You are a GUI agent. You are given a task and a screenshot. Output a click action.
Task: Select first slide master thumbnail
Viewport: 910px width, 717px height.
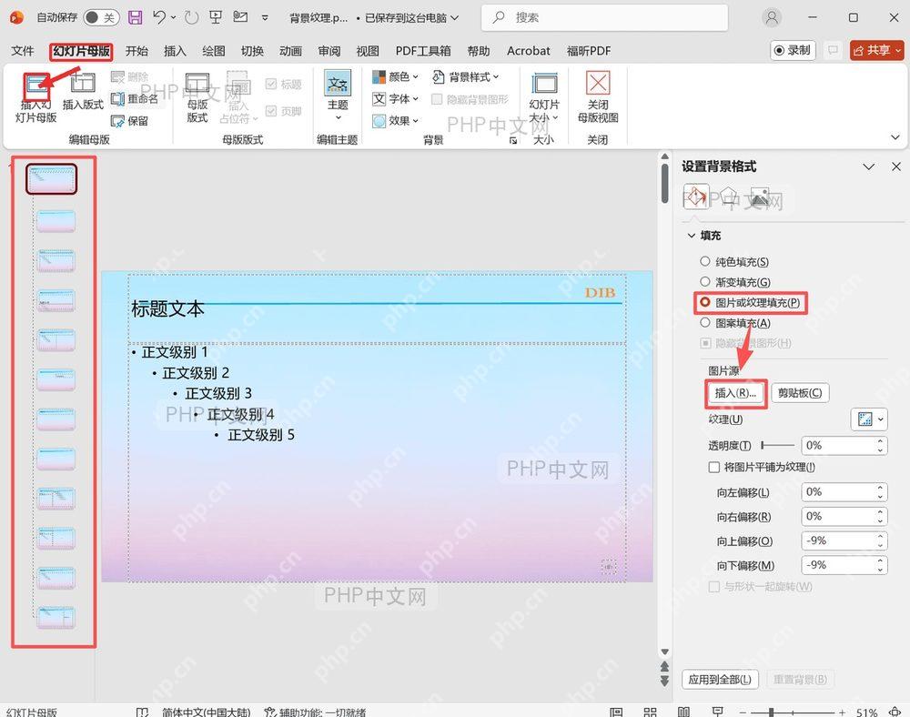pos(52,178)
